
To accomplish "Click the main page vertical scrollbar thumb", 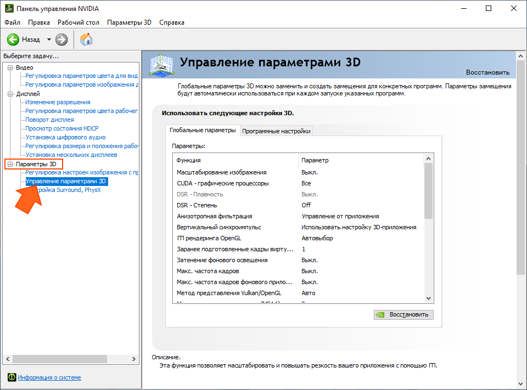I will point(520,168).
